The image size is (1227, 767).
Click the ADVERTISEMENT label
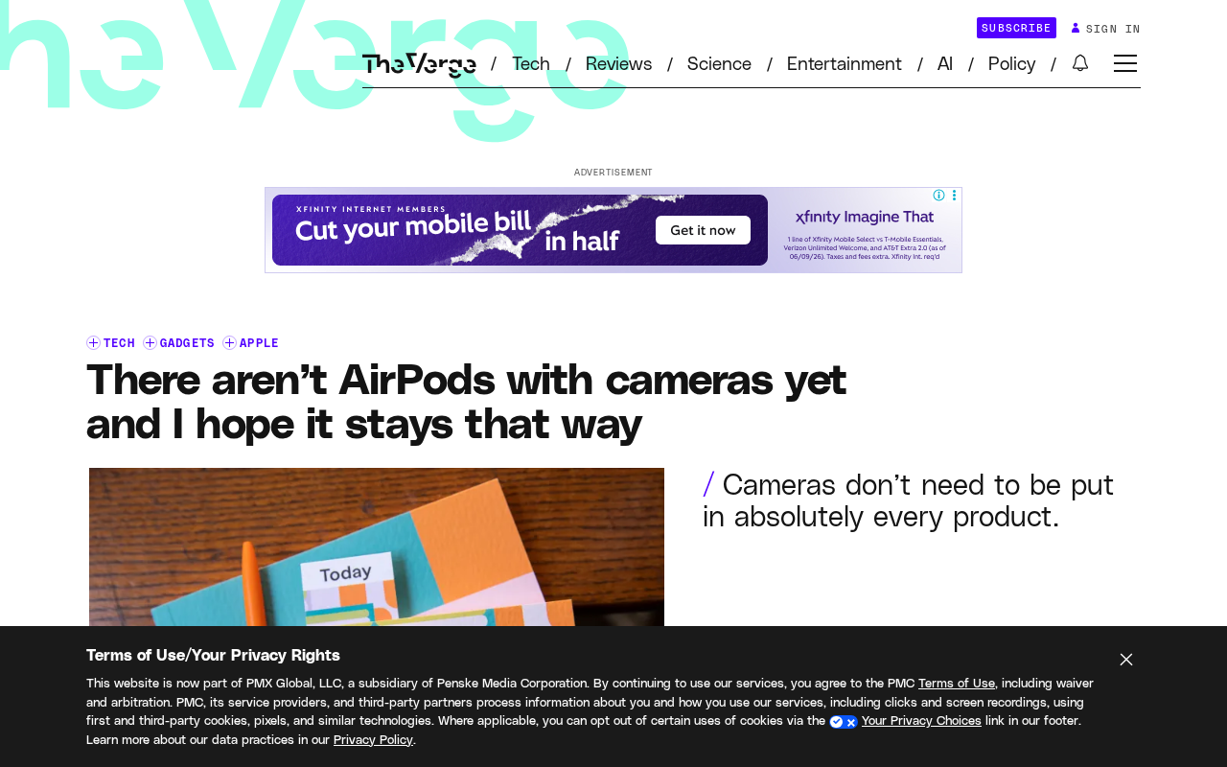point(613,173)
